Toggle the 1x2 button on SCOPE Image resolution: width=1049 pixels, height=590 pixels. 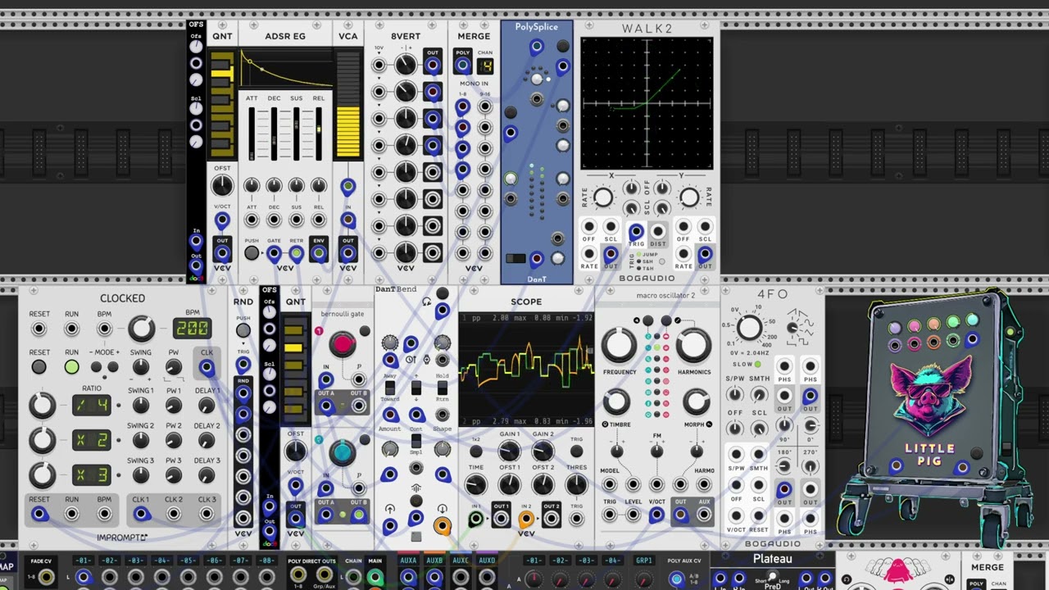[475, 452]
